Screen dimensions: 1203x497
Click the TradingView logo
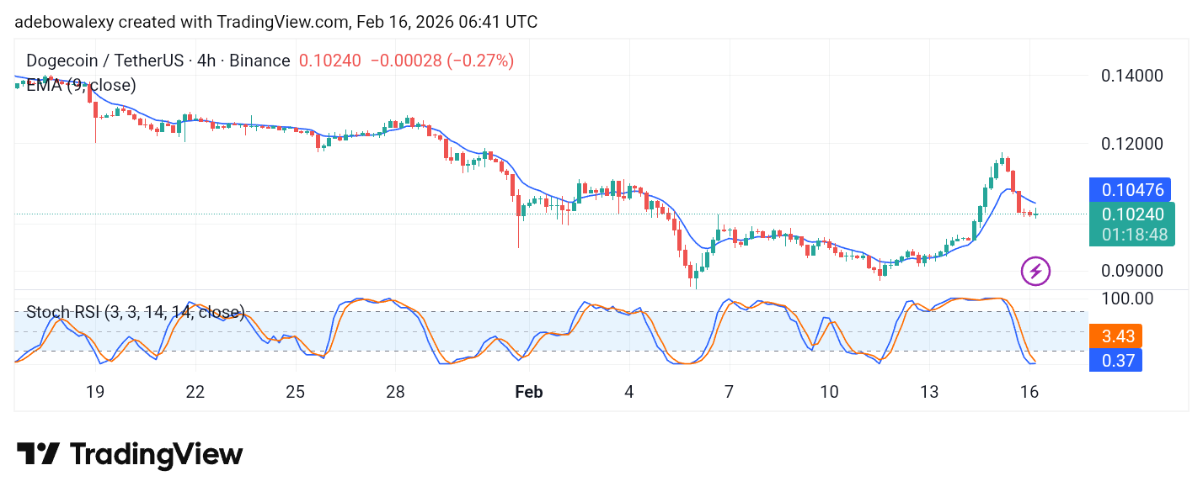pos(130,455)
